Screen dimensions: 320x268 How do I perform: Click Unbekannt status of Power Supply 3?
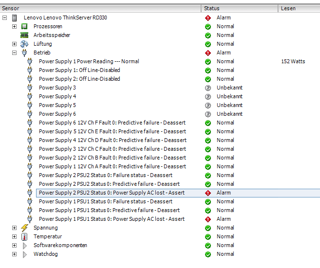tap(229, 88)
